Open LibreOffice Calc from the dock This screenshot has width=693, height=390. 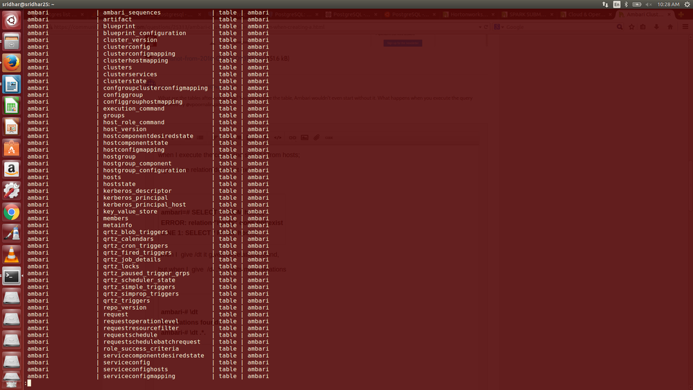coord(12,105)
